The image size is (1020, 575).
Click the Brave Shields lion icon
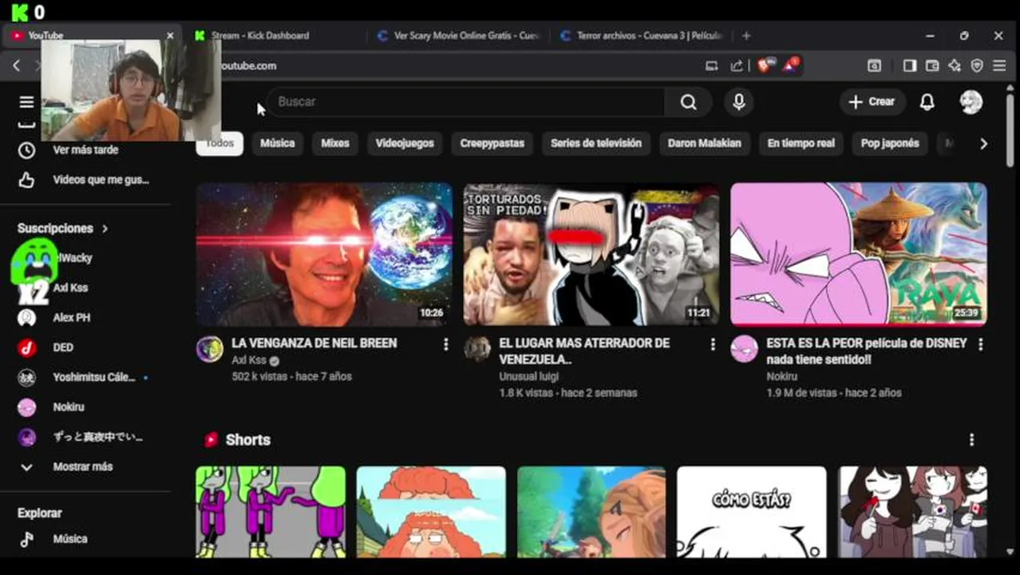[765, 65]
